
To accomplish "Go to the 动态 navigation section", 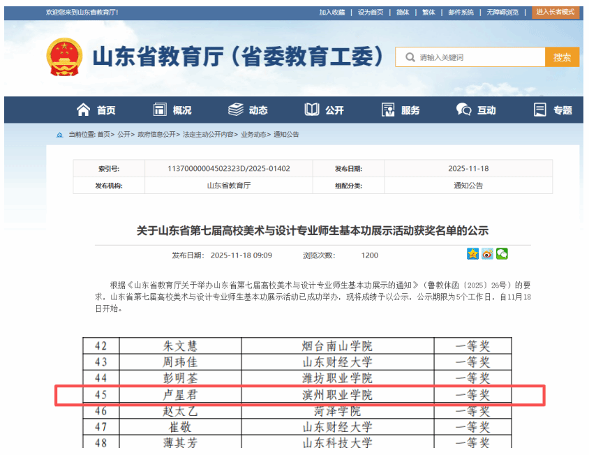I will click(x=248, y=110).
